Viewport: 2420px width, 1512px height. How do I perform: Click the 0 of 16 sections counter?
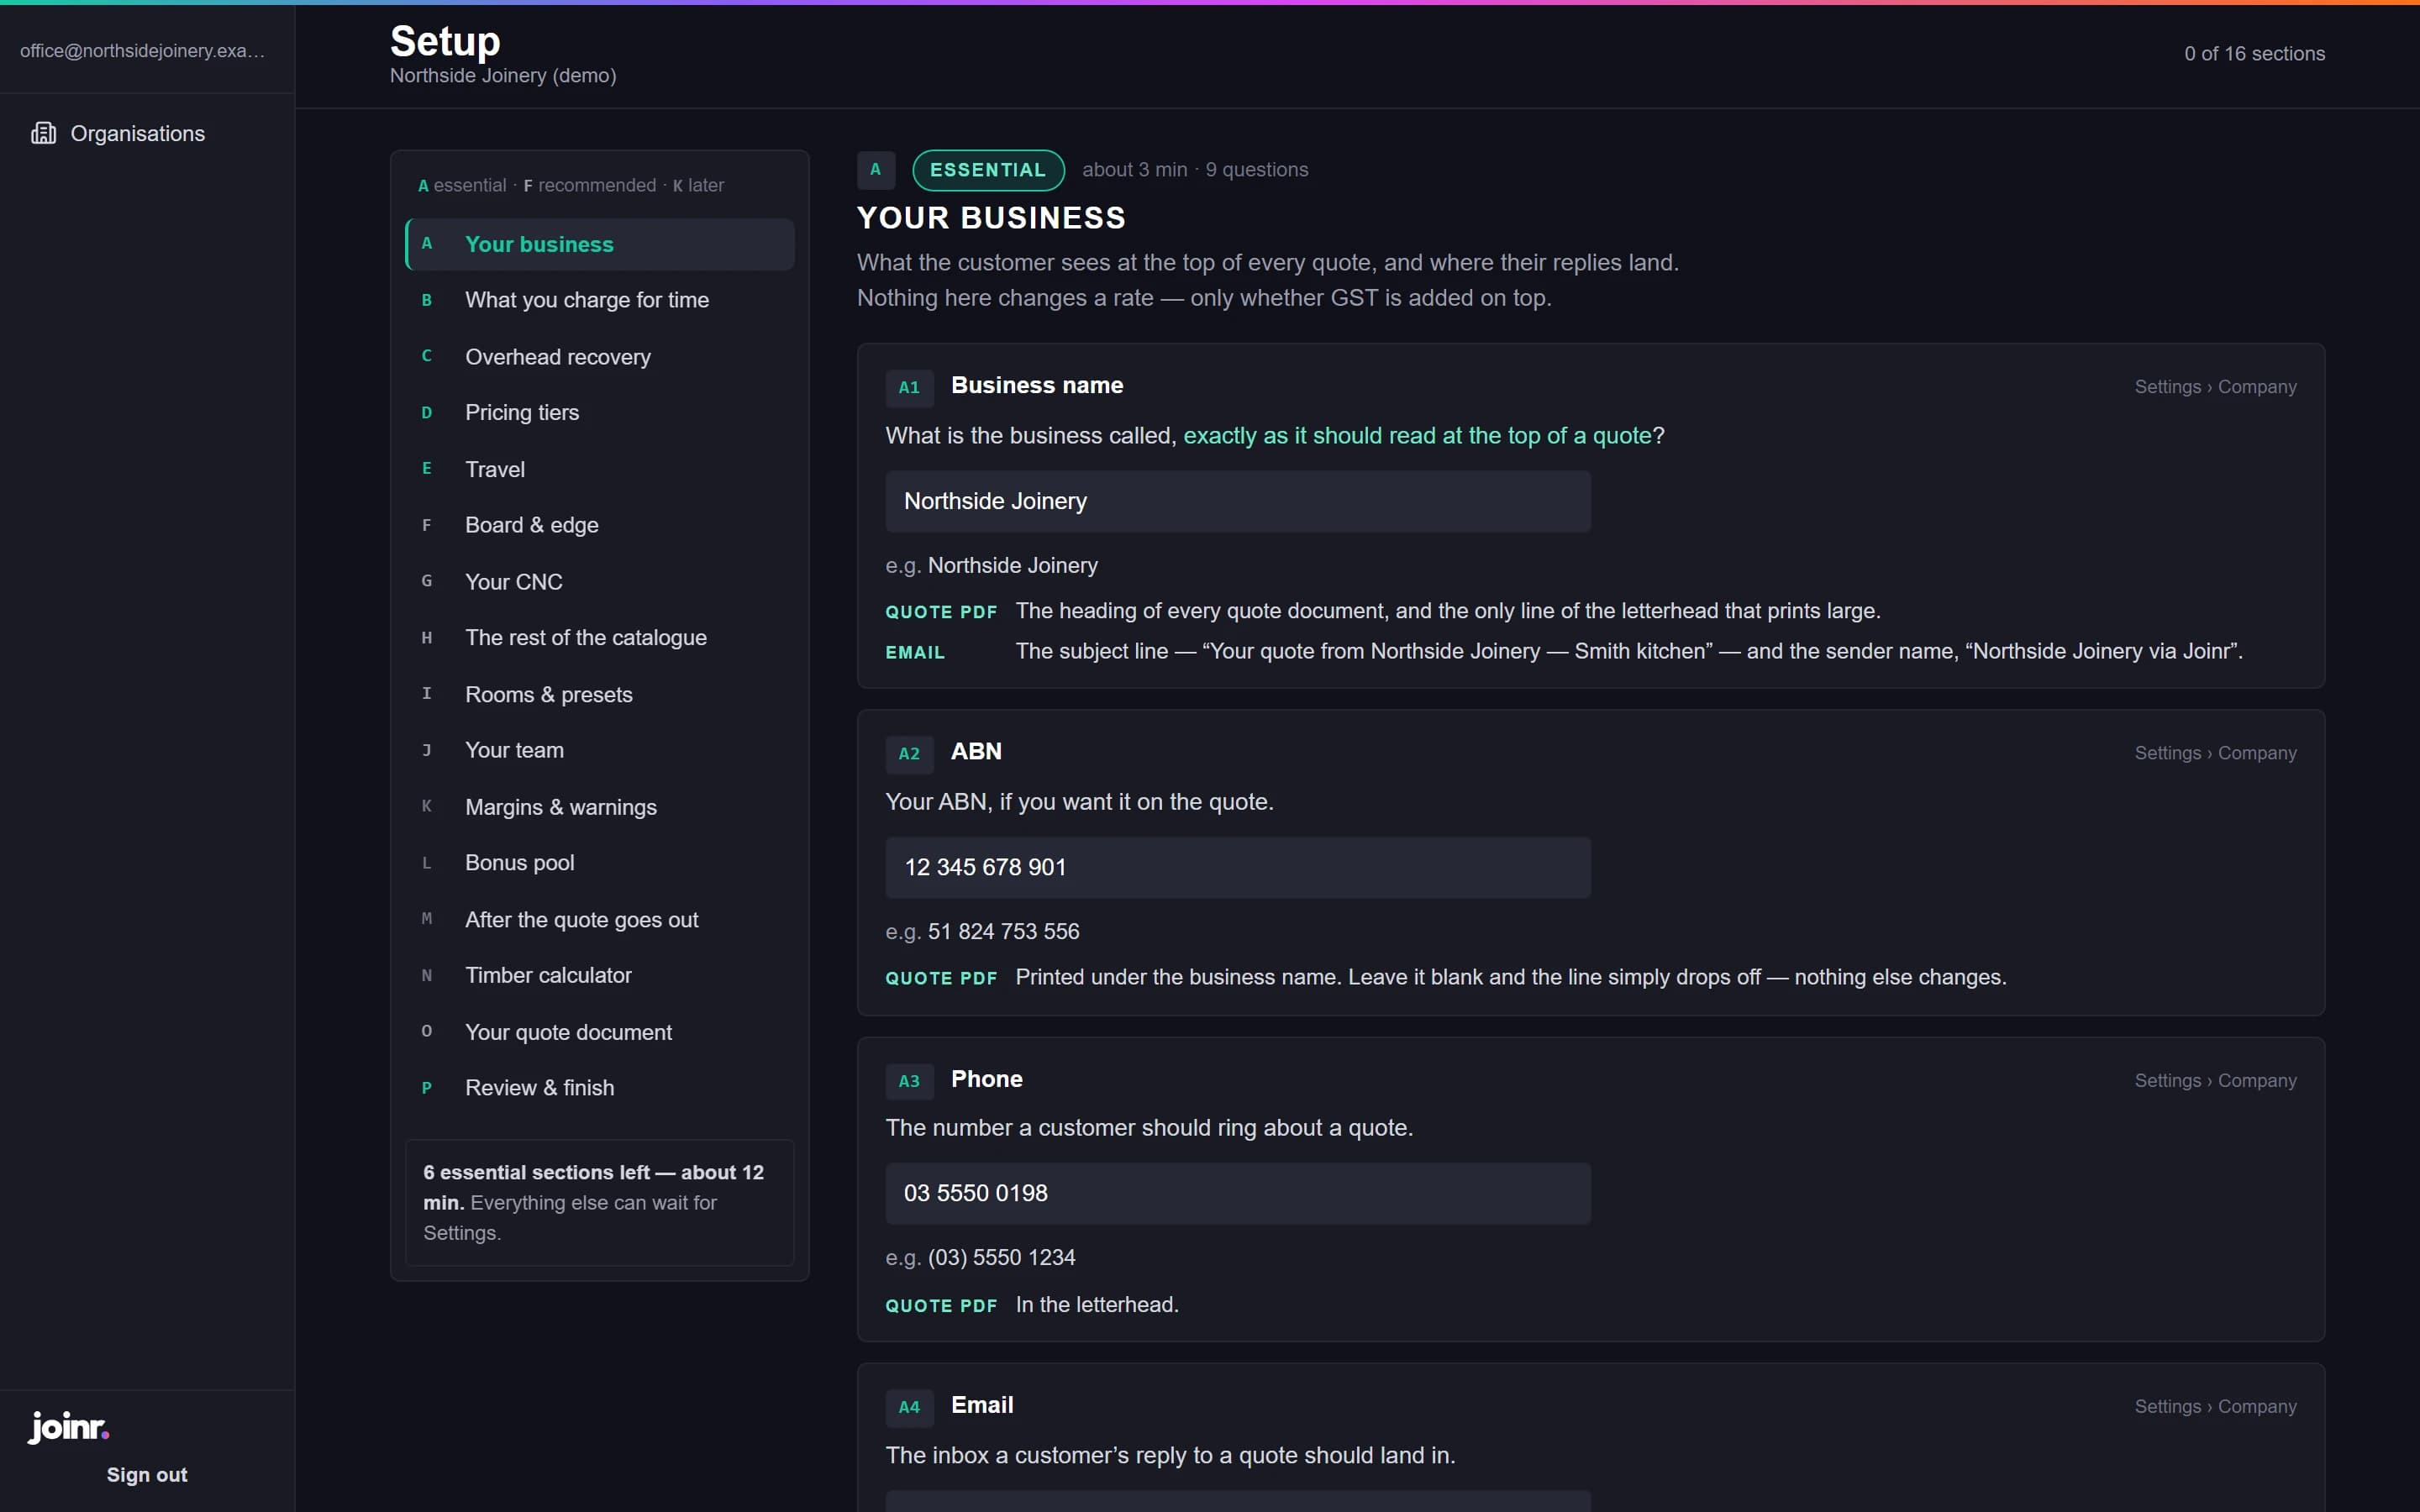(2254, 54)
